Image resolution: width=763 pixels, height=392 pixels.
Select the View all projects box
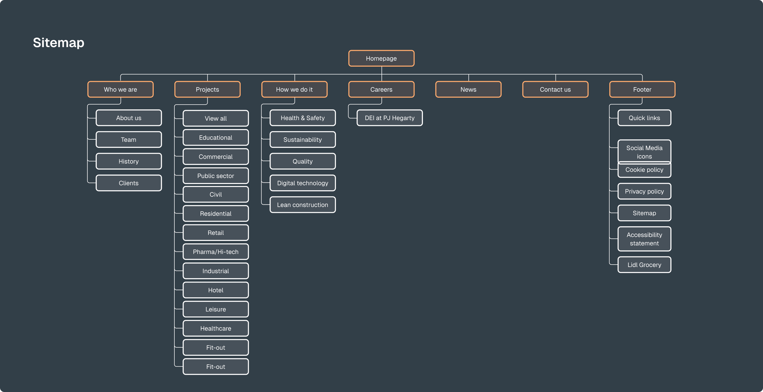pos(216,118)
